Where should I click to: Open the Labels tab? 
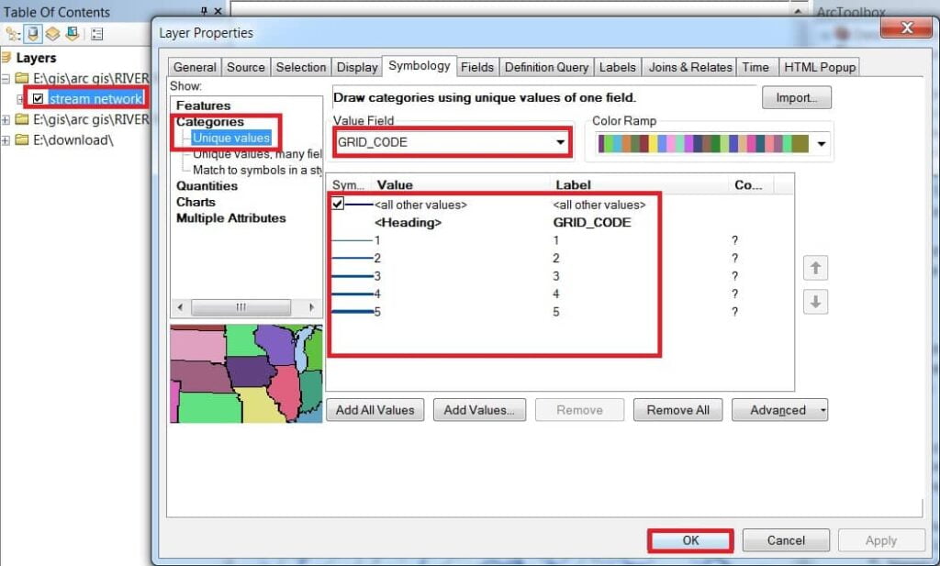pos(617,66)
